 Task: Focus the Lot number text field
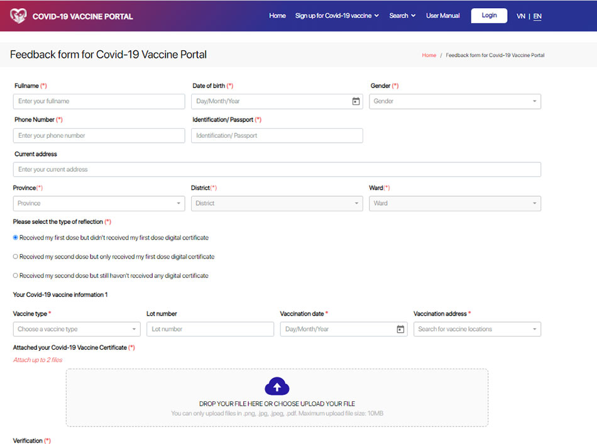(x=210, y=329)
